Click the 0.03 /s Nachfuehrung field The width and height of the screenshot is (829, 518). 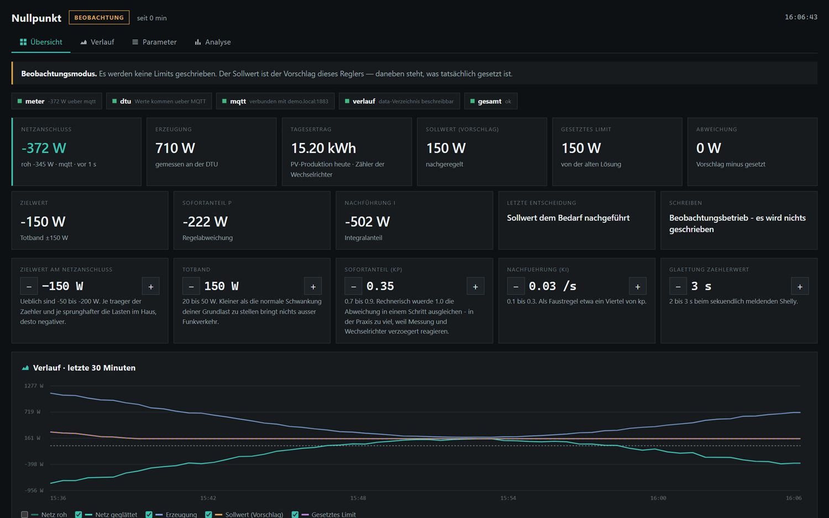tap(576, 286)
